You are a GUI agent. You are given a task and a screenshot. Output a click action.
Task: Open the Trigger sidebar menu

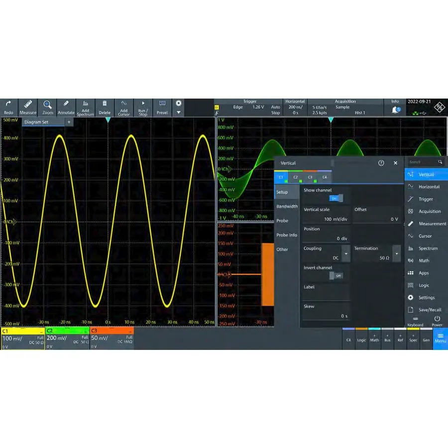[426, 199]
